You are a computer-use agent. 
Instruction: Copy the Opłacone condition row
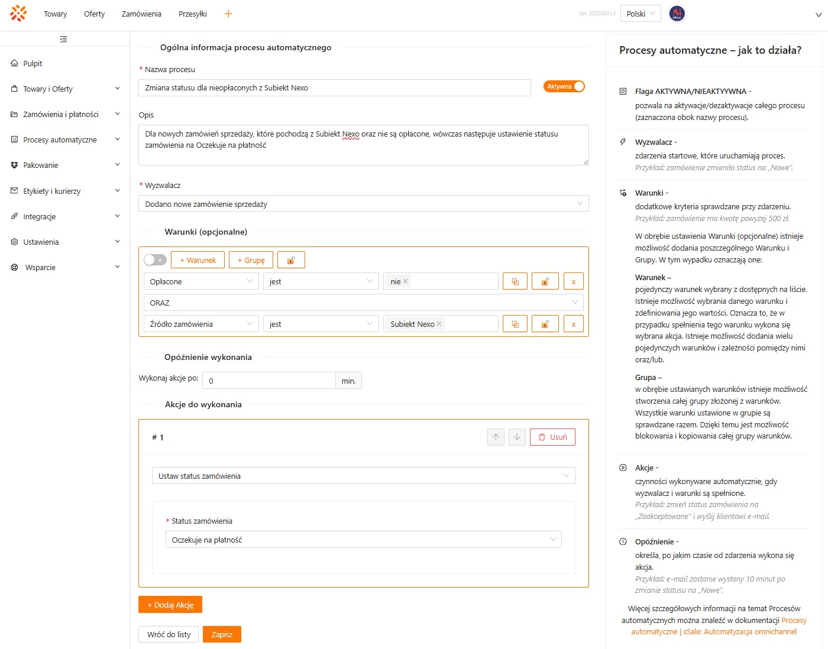coord(515,281)
